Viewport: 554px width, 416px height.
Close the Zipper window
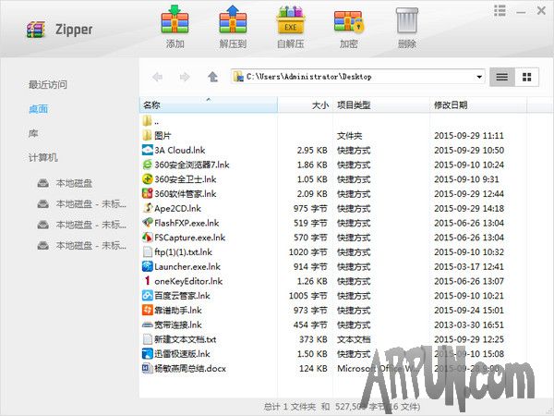(541, 10)
